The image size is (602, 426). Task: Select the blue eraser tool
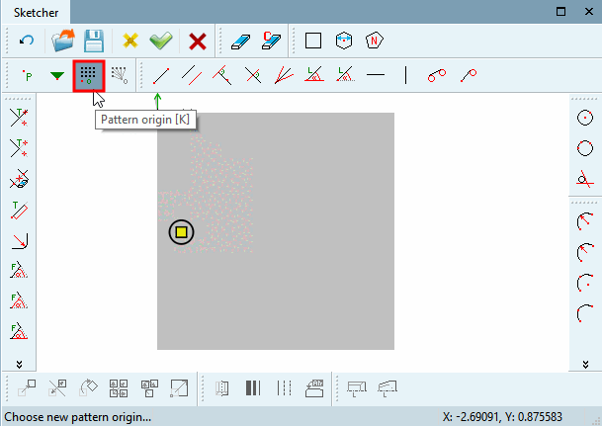(241, 42)
